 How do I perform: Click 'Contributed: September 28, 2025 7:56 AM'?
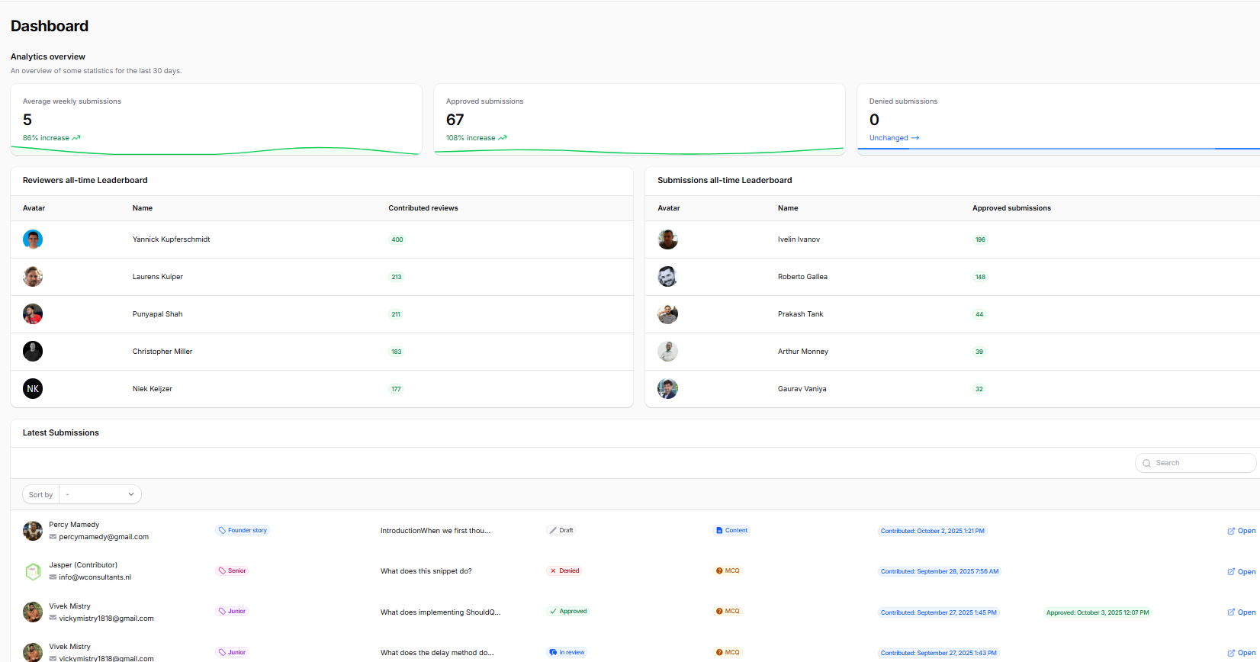click(940, 571)
